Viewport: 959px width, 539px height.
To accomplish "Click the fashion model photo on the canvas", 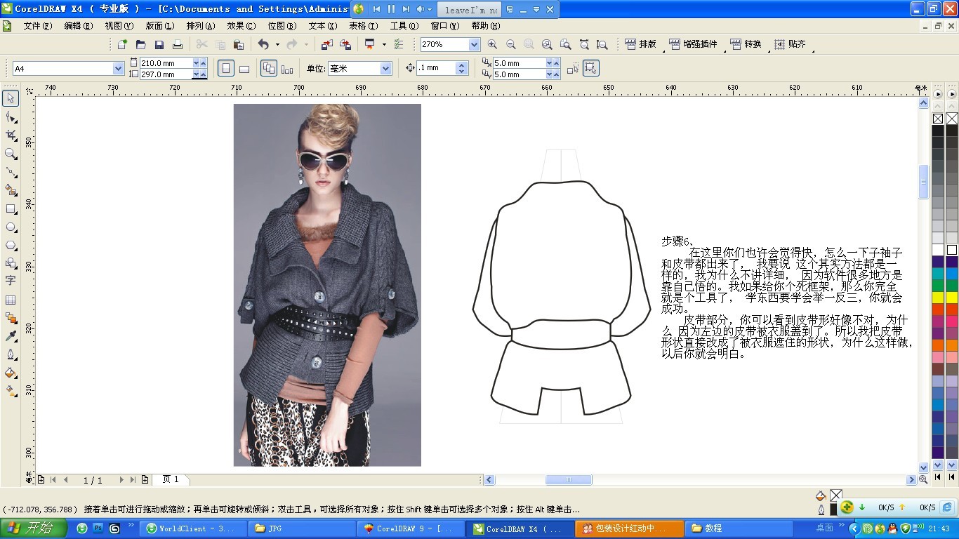I will pyautogui.click(x=327, y=285).
